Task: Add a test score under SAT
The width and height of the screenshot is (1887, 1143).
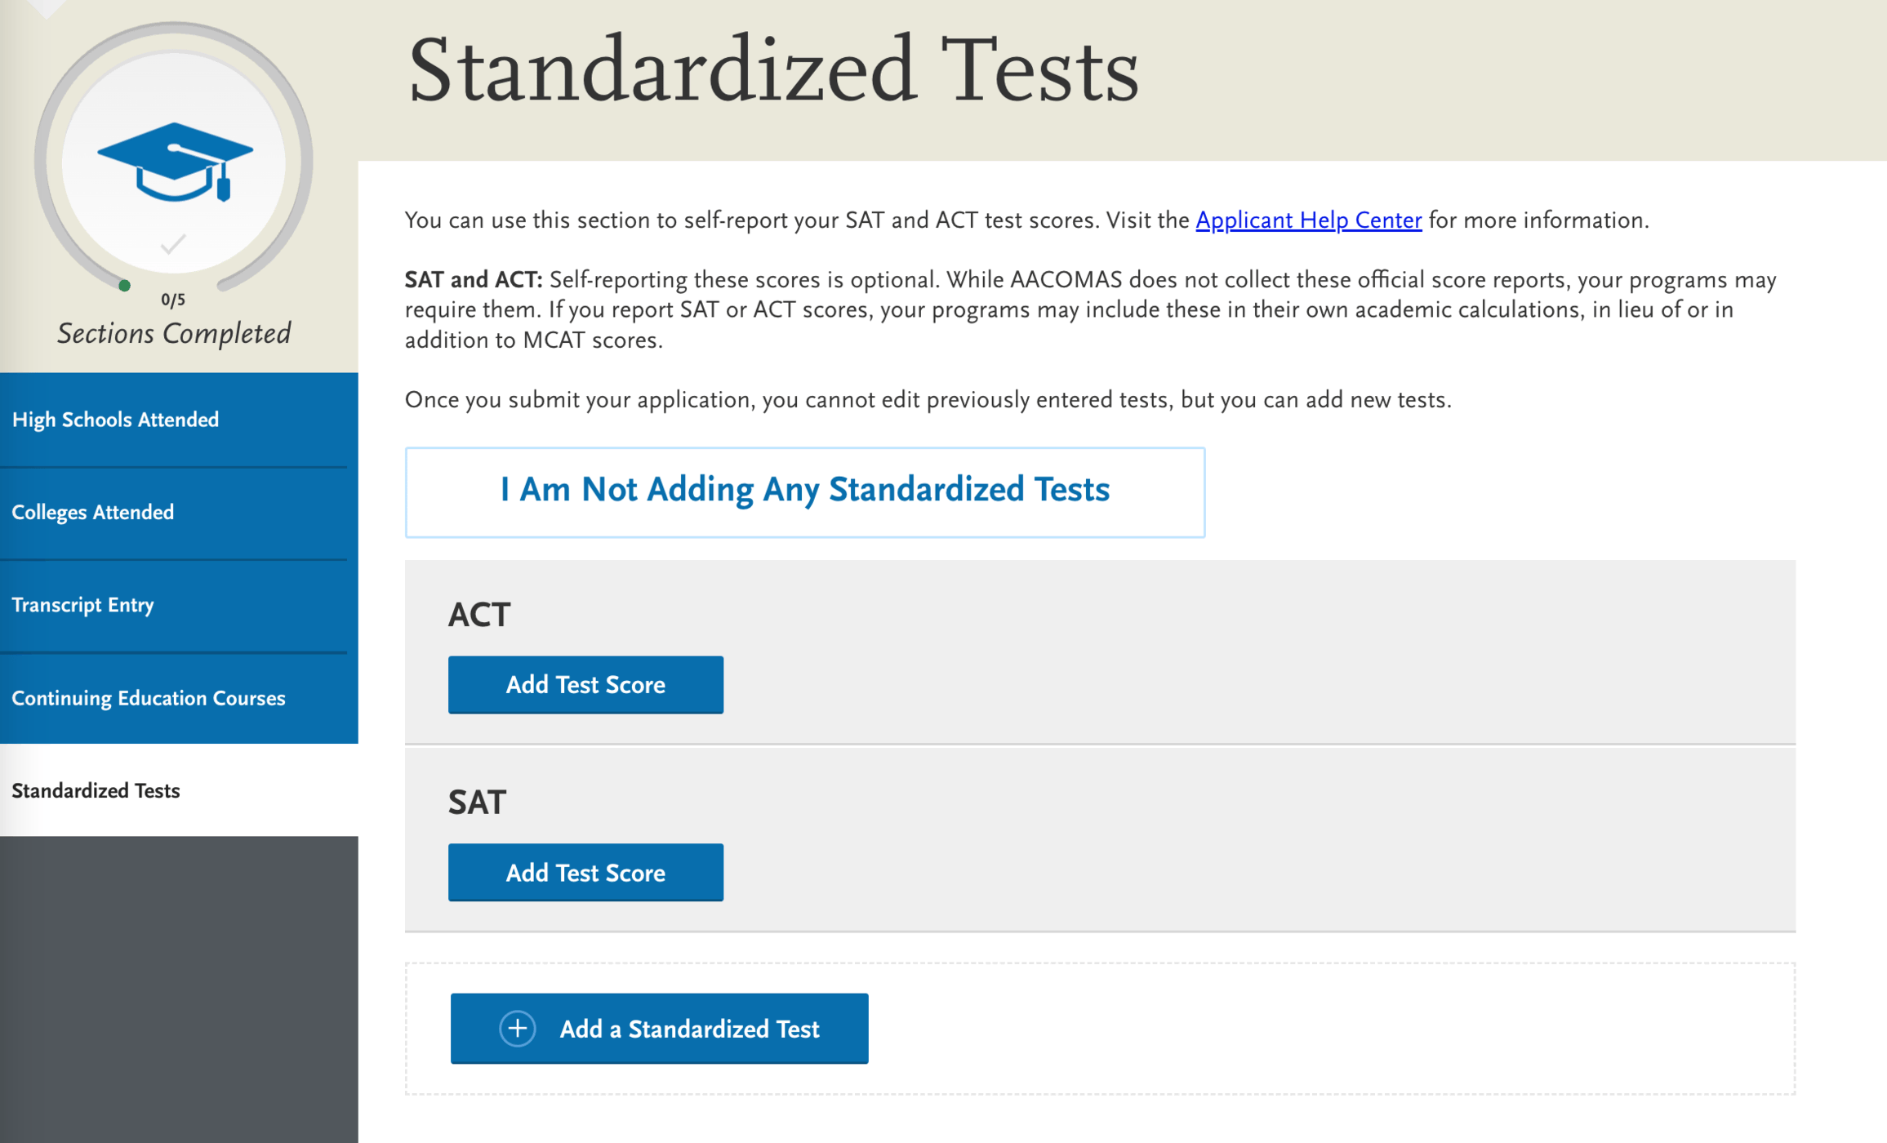Action: tap(585, 872)
